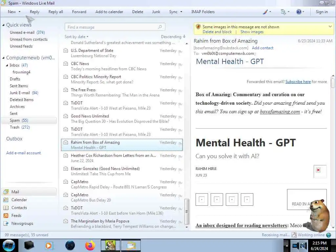The image size is (336, 252).
Task: Click the Working online globe icon in status bar
Action: [329, 235]
